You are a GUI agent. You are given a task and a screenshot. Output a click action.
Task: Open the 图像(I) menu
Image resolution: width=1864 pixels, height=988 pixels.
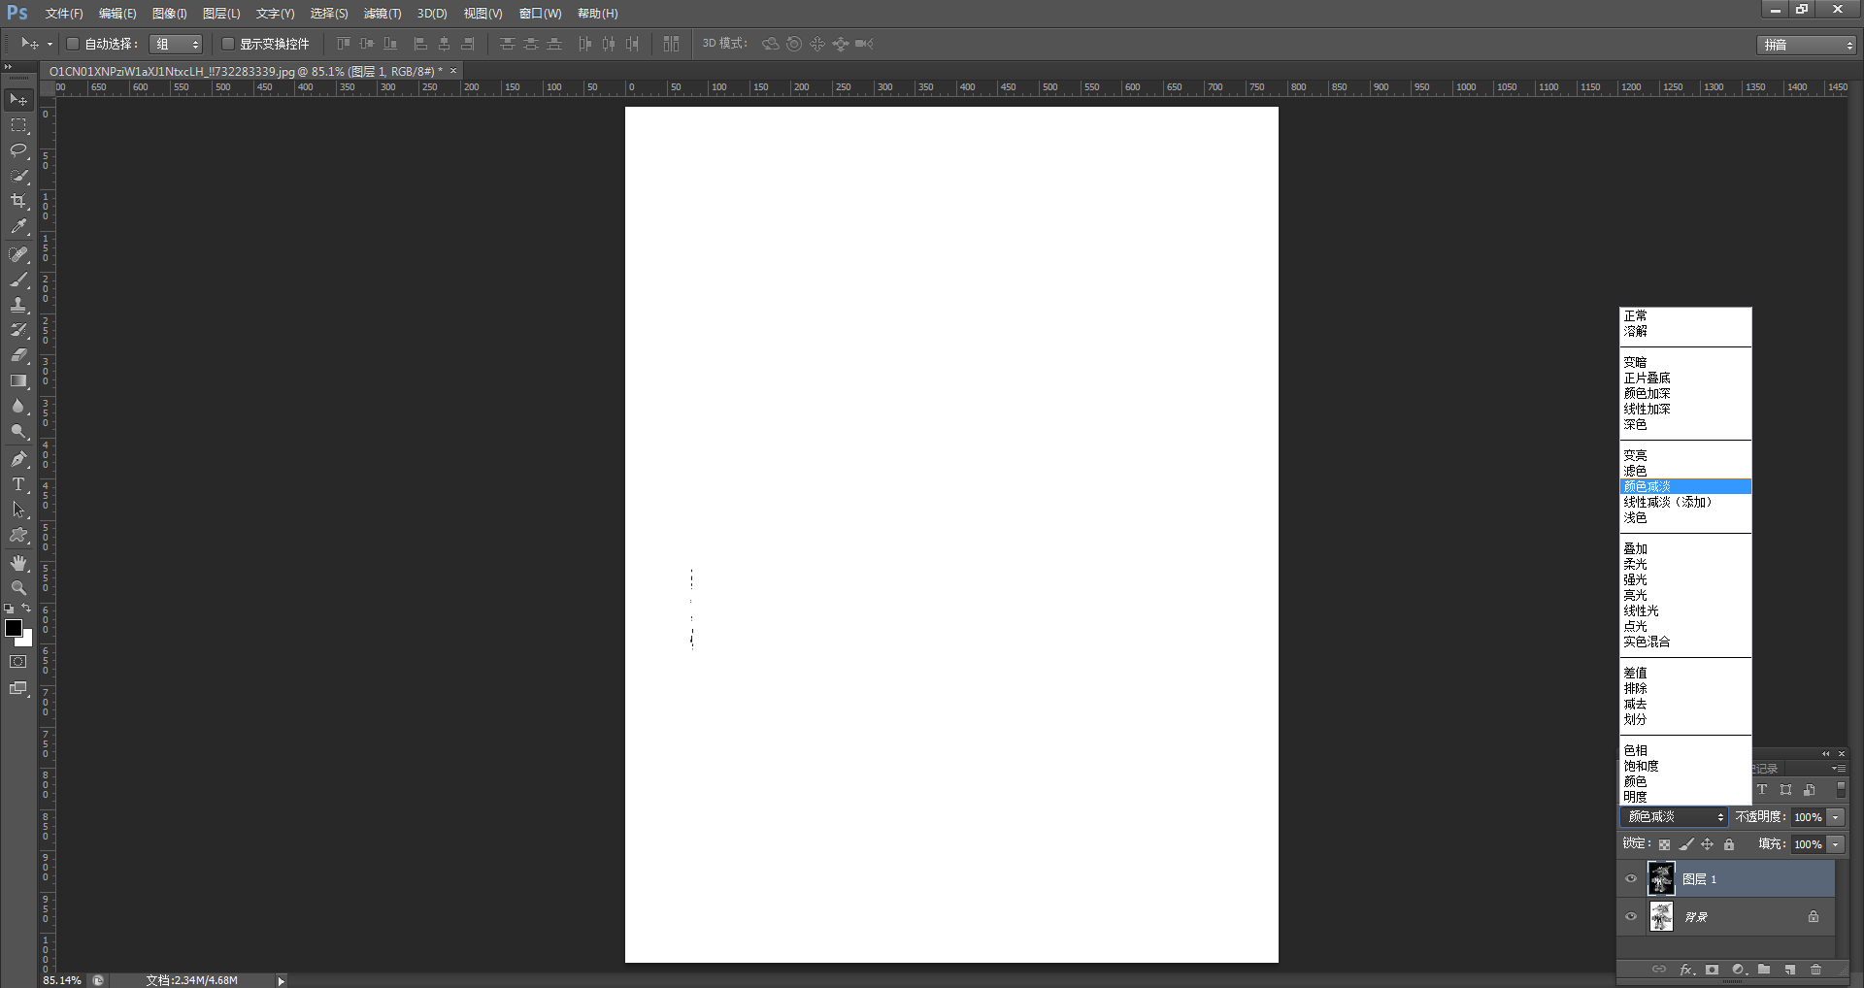[169, 14]
